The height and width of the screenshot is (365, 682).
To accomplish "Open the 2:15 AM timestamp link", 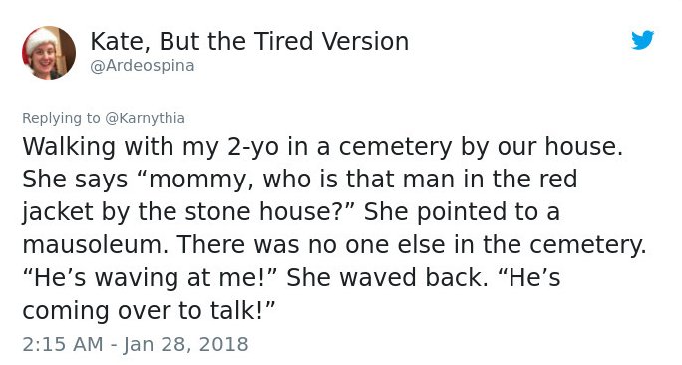I will 63,344.
